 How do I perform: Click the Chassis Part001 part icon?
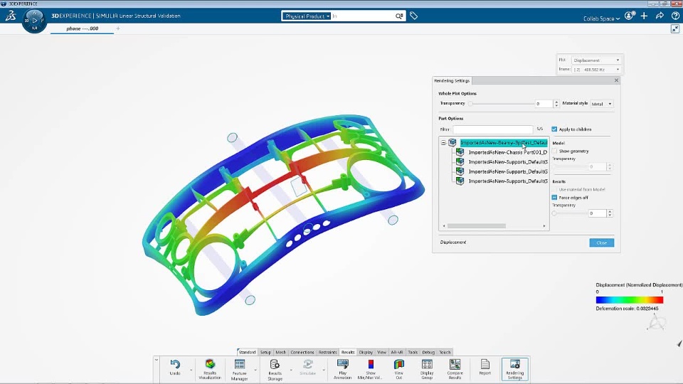tap(460, 152)
